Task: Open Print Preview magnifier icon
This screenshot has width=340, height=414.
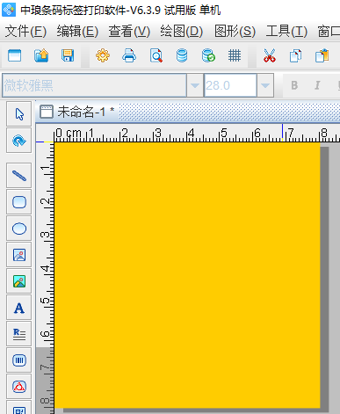Action: click(x=156, y=55)
